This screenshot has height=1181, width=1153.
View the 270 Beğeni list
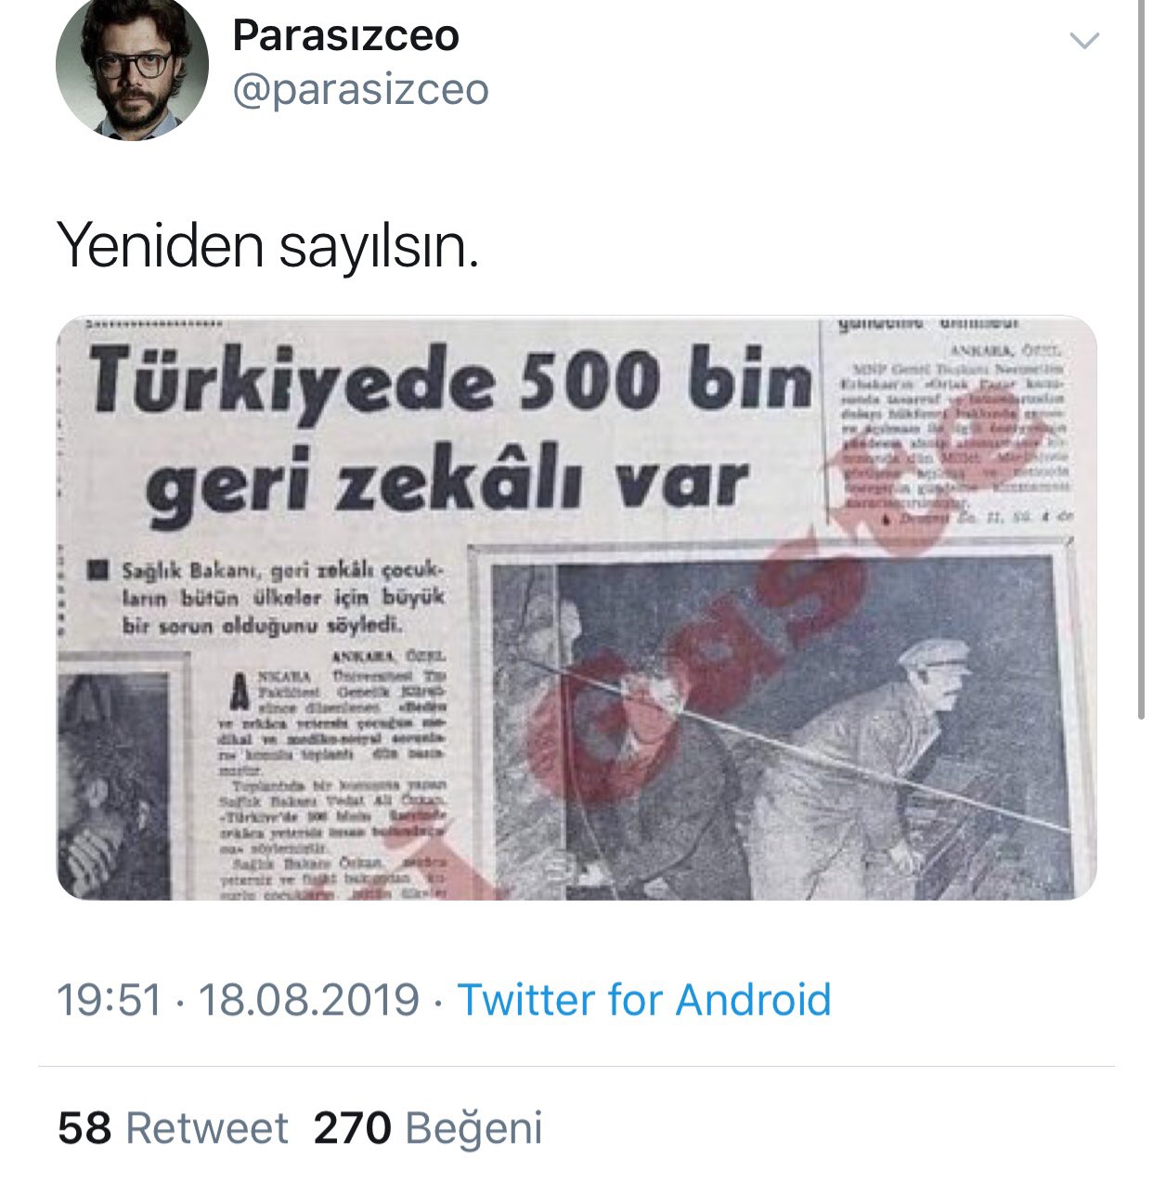click(x=428, y=1128)
